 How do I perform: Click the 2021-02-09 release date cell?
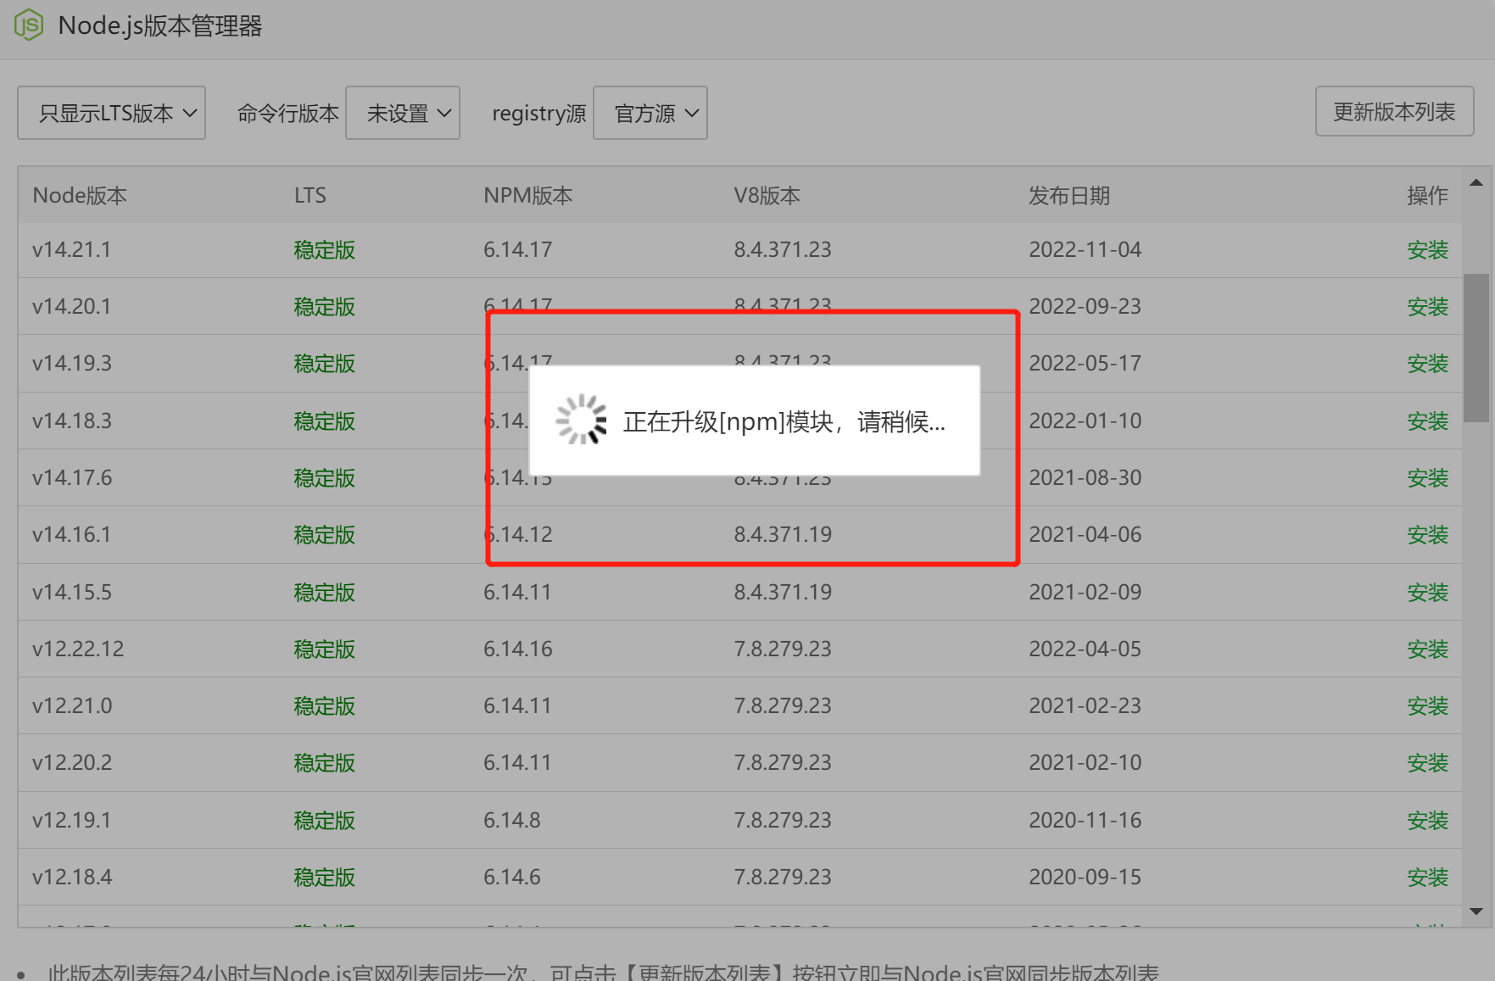coord(1085,593)
